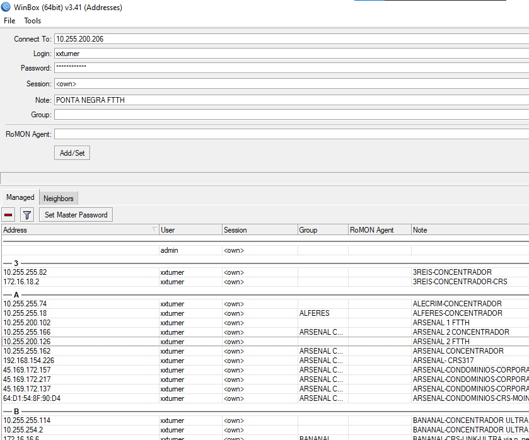
Task: Select address 45.169.172.157
Action: coord(27,370)
